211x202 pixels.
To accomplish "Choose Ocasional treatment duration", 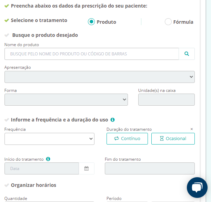I will (x=173, y=139).
